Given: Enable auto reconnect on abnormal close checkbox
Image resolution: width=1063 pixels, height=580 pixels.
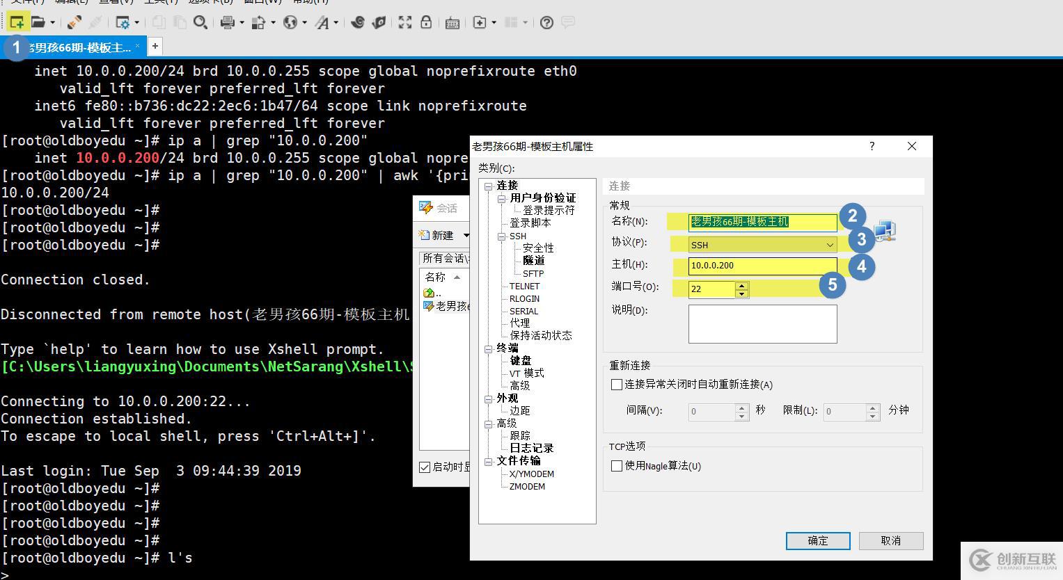Looking at the screenshot, I should pyautogui.click(x=616, y=385).
